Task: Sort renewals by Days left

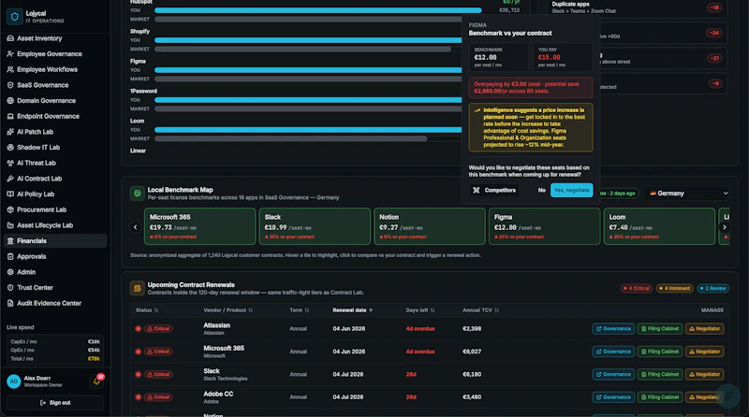Action: [419, 310]
